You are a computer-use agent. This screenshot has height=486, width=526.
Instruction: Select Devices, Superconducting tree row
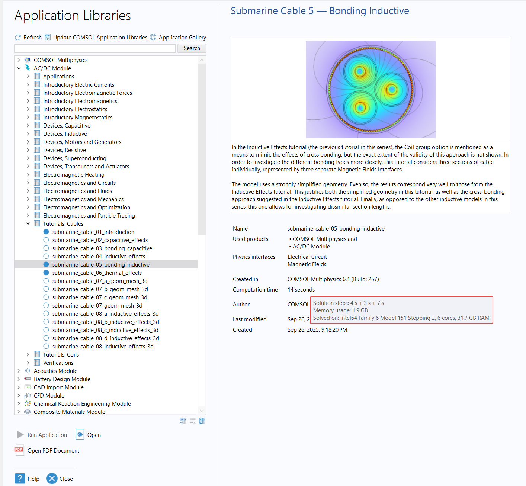pos(106,158)
